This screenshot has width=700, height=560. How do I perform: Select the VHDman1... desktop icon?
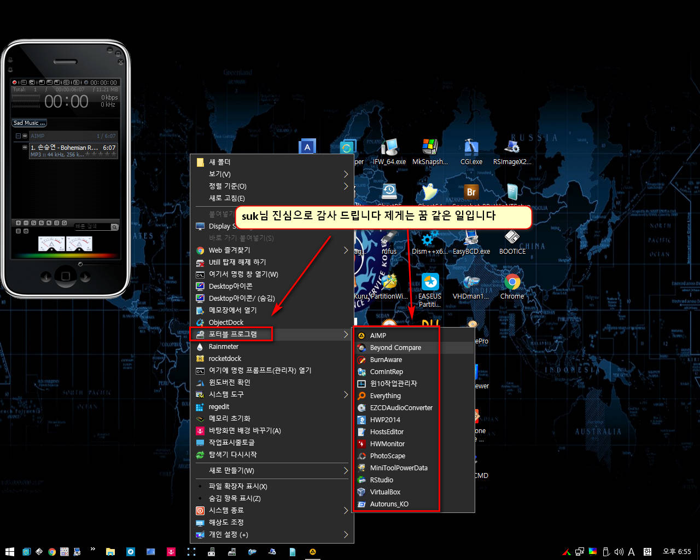471,287
